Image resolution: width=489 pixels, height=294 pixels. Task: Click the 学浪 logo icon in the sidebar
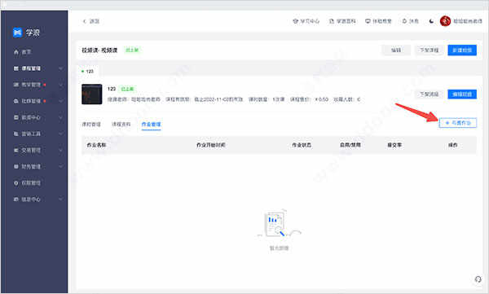click(x=17, y=33)
